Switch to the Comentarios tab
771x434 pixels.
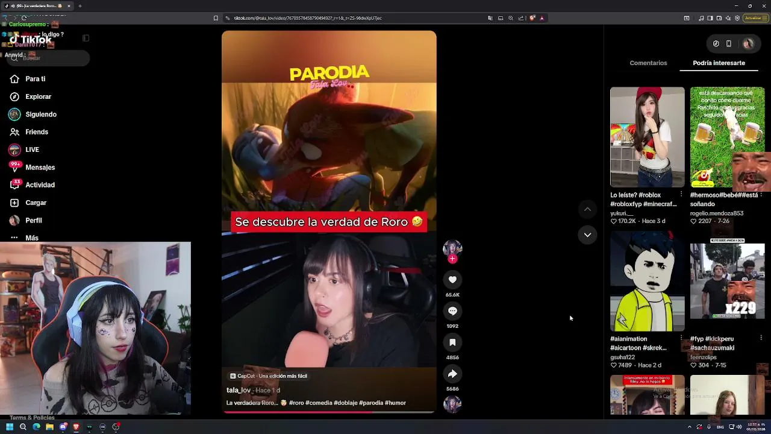648,63
